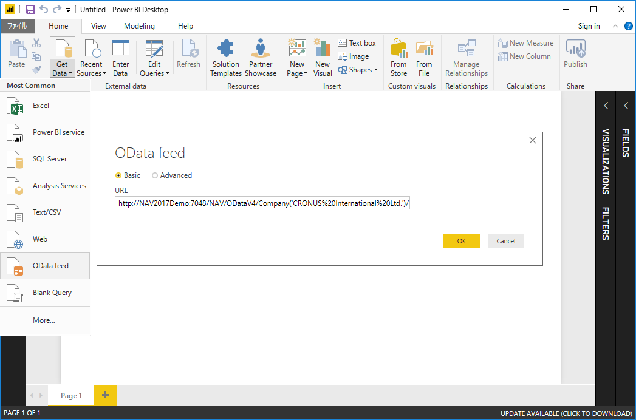636x420 pixels.
Task: Click the Save icon in title bar
Action: click(x=30, y=9)
